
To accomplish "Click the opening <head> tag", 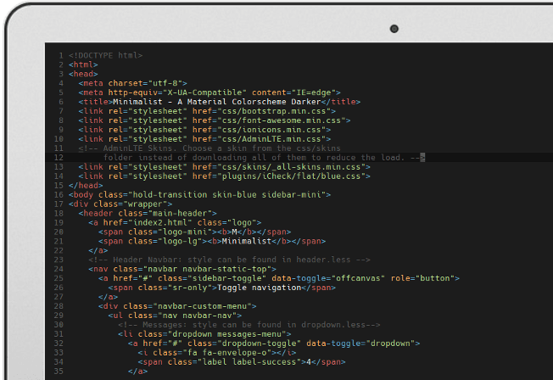I will 83,74.
